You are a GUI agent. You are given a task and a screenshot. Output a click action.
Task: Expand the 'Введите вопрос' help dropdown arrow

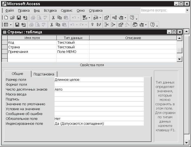pos(187,10)
